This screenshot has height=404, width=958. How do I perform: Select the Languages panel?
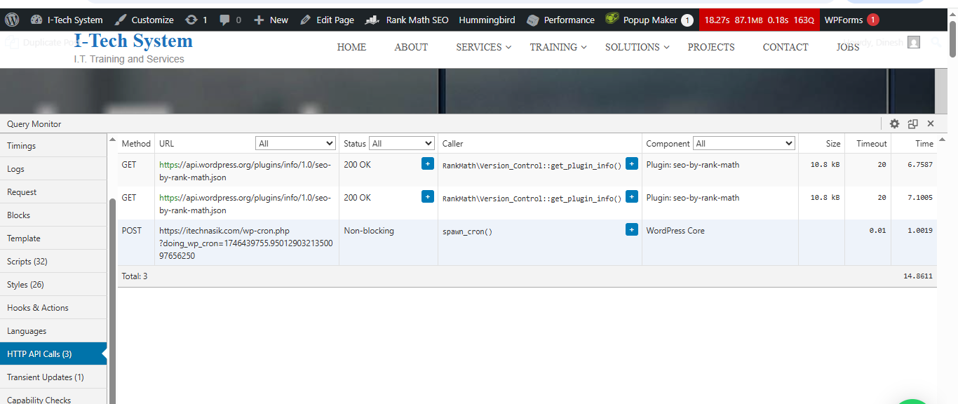point(53,331)
